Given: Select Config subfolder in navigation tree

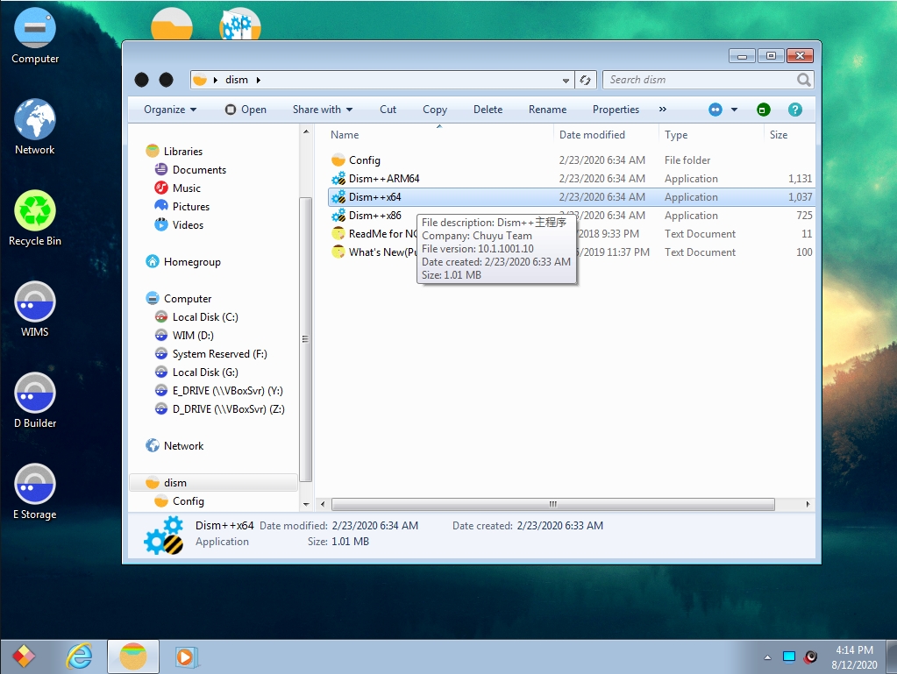Looking at the screenshot, I should [x=189, y=501].
